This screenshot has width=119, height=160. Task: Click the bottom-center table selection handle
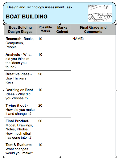coord(60,157)
